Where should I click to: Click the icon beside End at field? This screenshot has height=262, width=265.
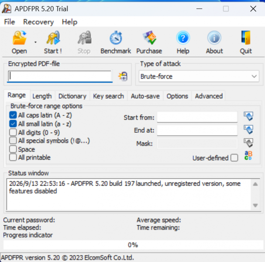[x=248, y=130]
